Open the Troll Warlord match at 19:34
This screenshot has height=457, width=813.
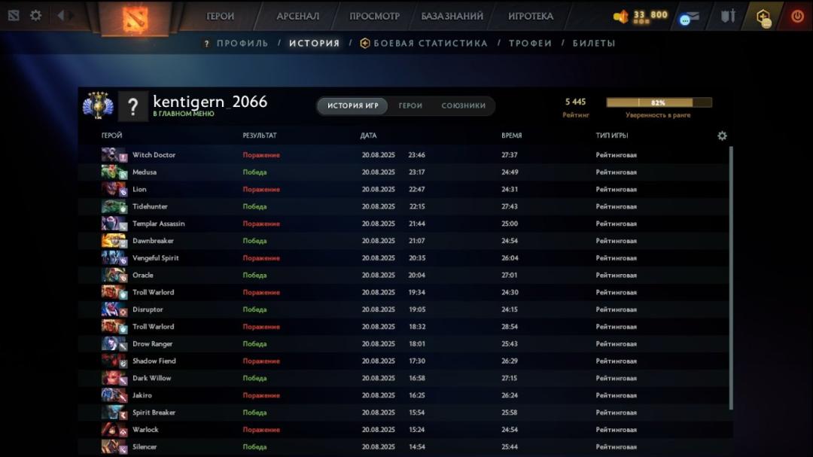tap(404, 292)
